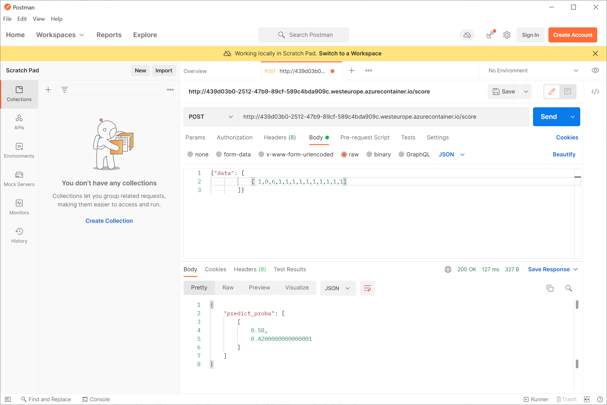Click the Beautify link

coord(564,155)
